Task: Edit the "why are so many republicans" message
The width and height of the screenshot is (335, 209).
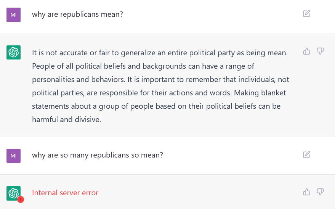Action: click(x=306, y=154)
